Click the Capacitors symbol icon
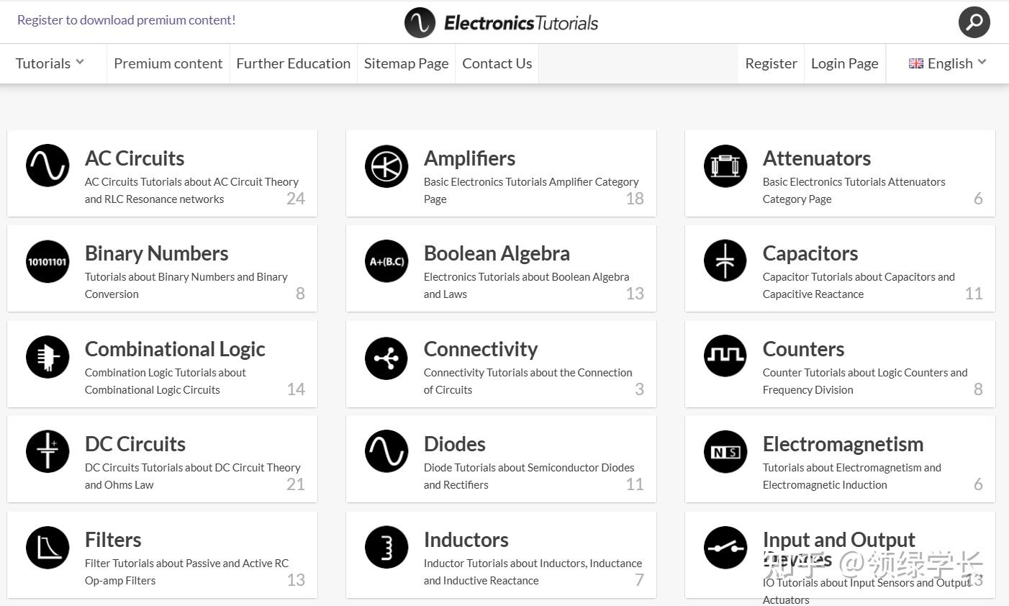 tap(725, 261)
